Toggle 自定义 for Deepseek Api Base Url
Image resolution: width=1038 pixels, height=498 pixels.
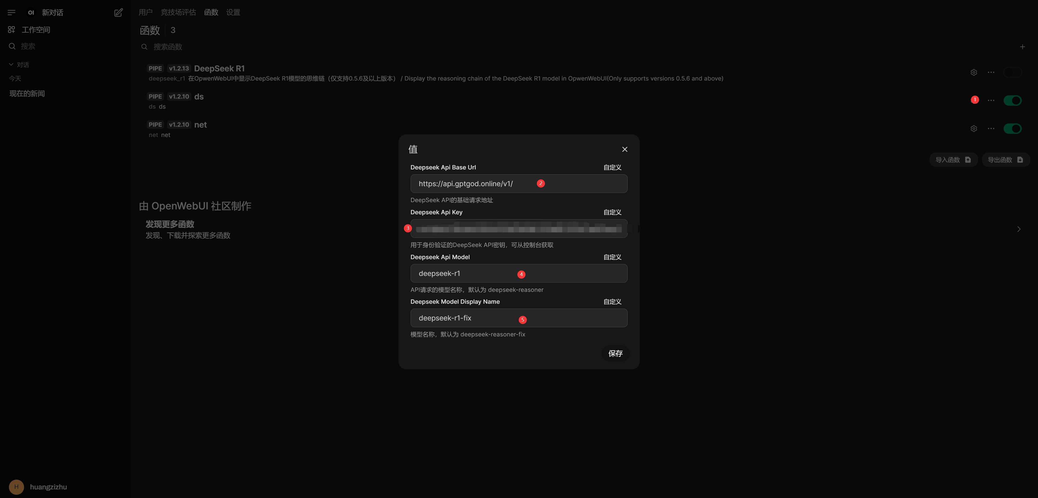612,168
